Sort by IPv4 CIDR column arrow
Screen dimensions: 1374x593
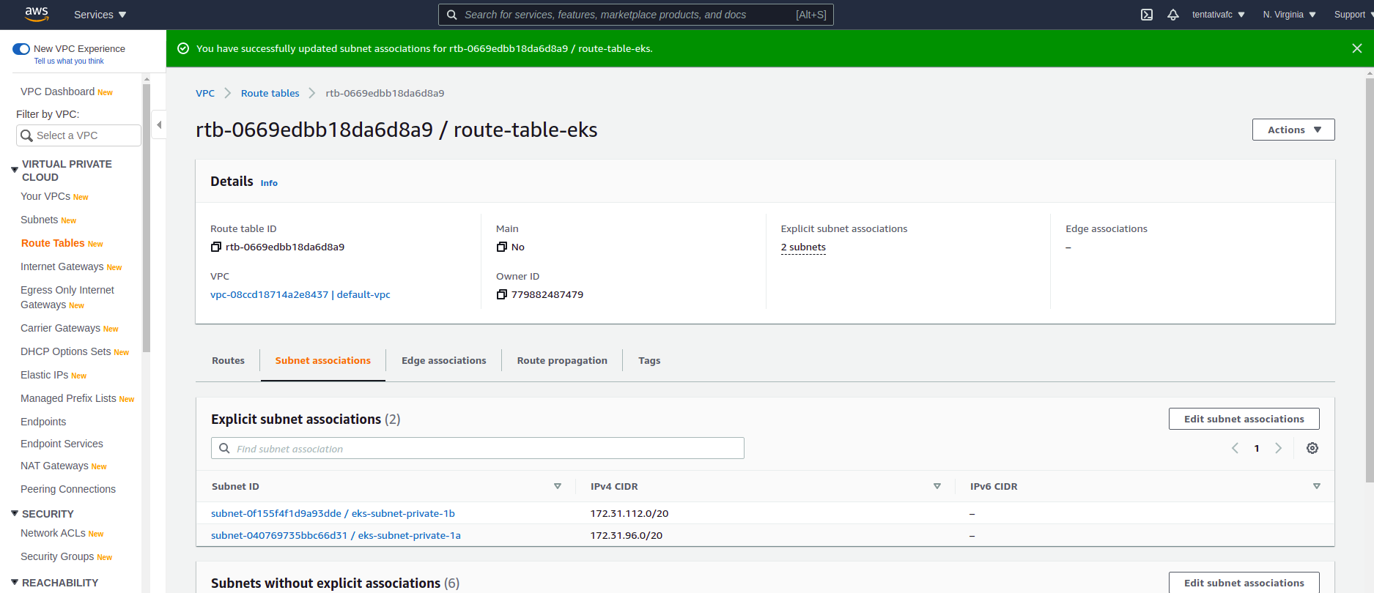pyautogui.click(x=937, y=486)
